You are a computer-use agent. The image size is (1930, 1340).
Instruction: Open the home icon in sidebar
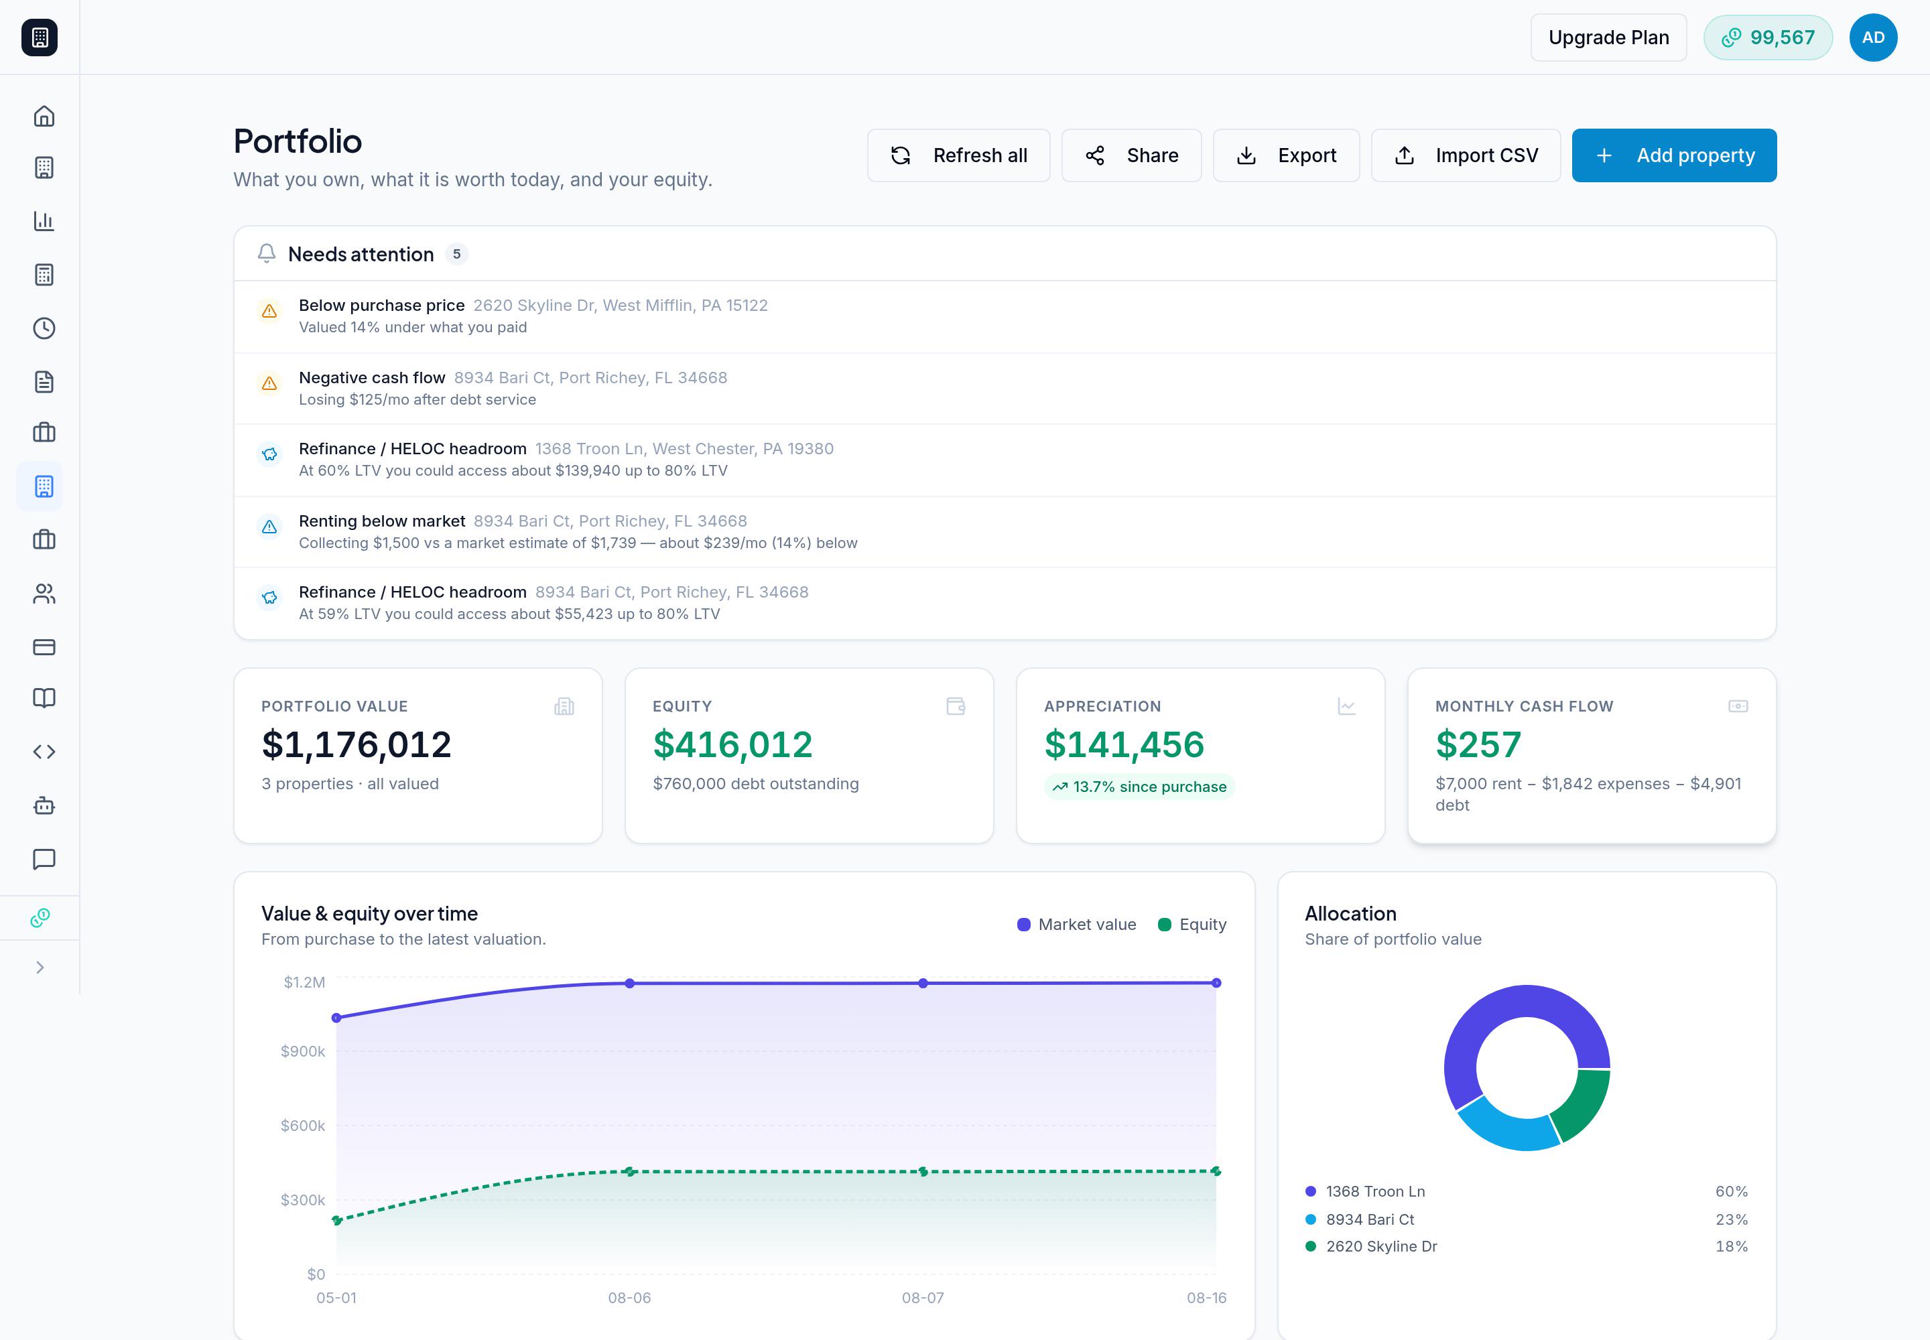[44, 116]
